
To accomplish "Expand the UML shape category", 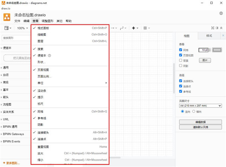I will 15,119.
